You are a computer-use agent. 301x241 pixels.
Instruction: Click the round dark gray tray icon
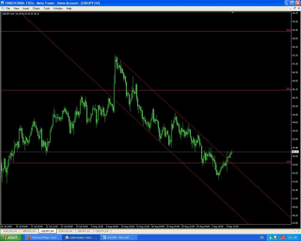coord(279,238)
